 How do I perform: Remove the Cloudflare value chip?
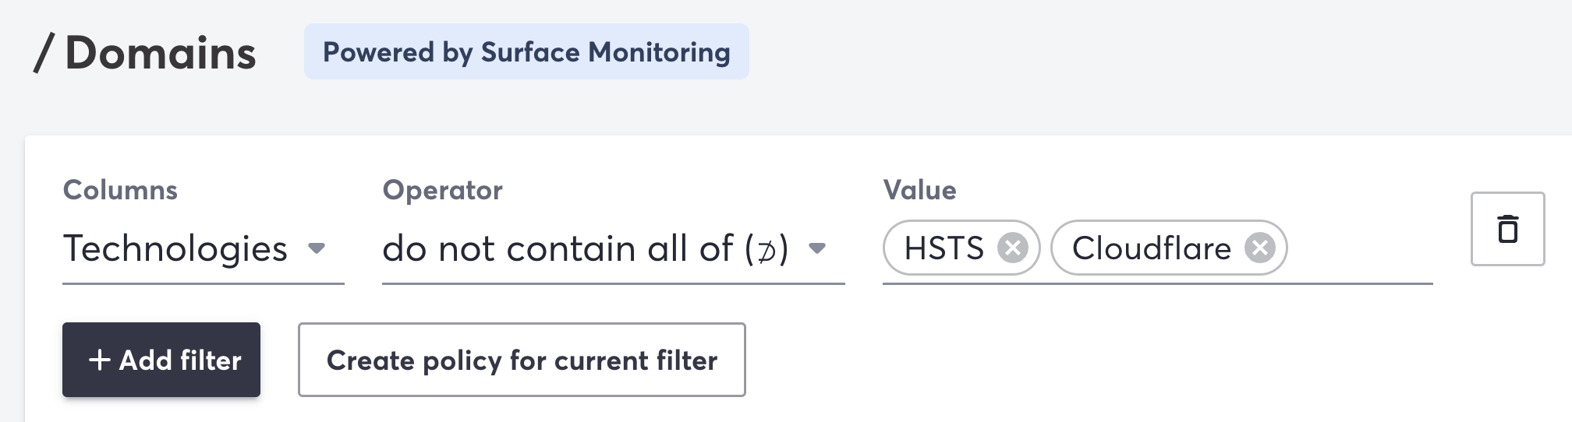(1259, 248)
